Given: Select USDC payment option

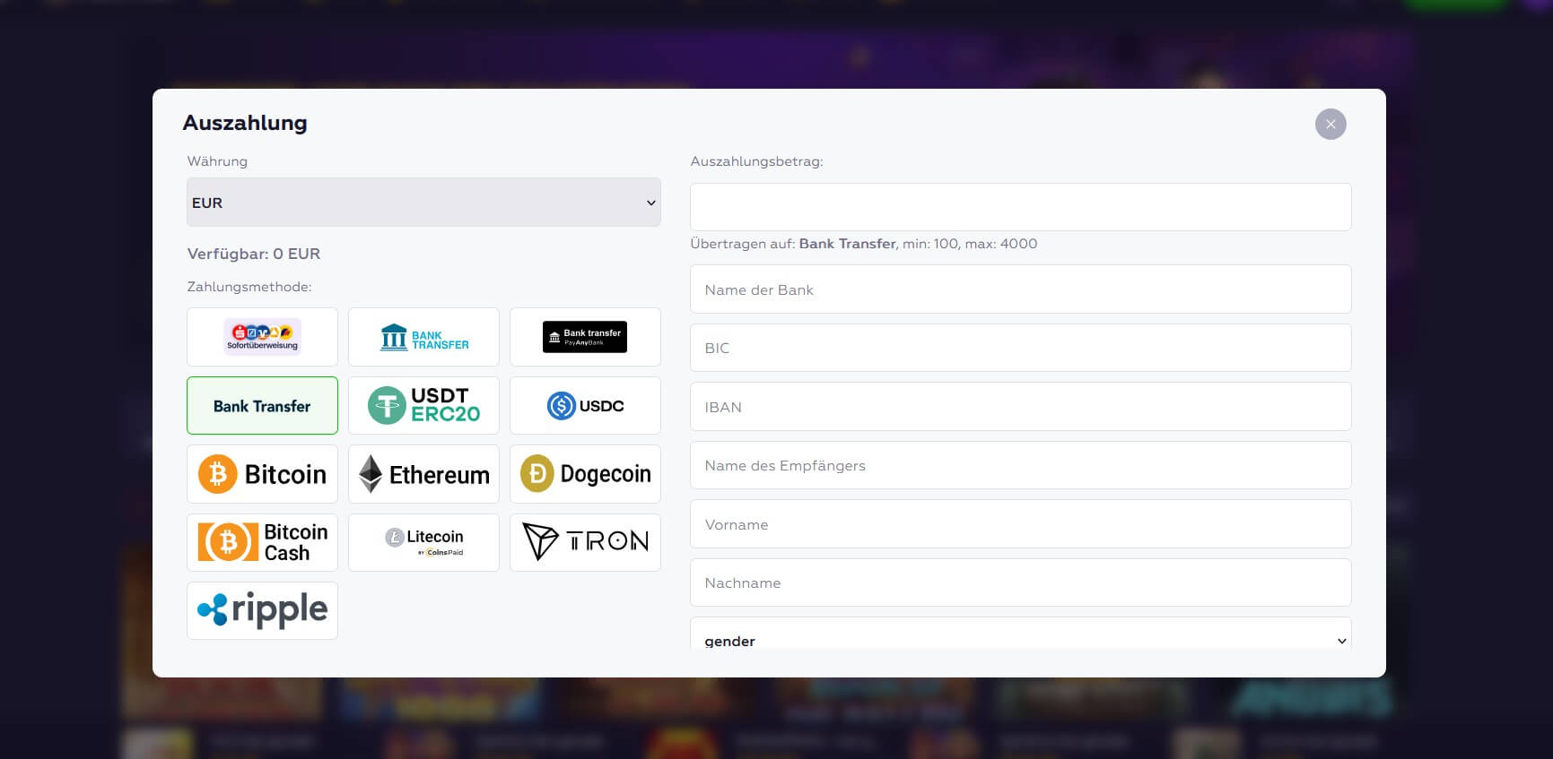Looking at the screenshot, I should tap(585, 405).
